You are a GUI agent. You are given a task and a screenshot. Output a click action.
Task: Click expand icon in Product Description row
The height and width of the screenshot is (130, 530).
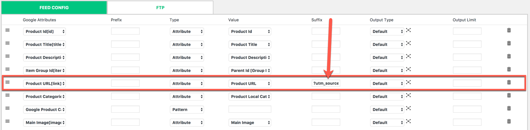pos(408,56)
